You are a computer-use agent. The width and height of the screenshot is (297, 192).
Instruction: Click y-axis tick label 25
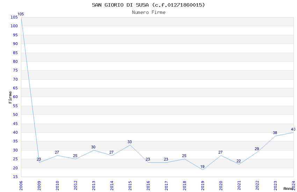click(15, 159)
